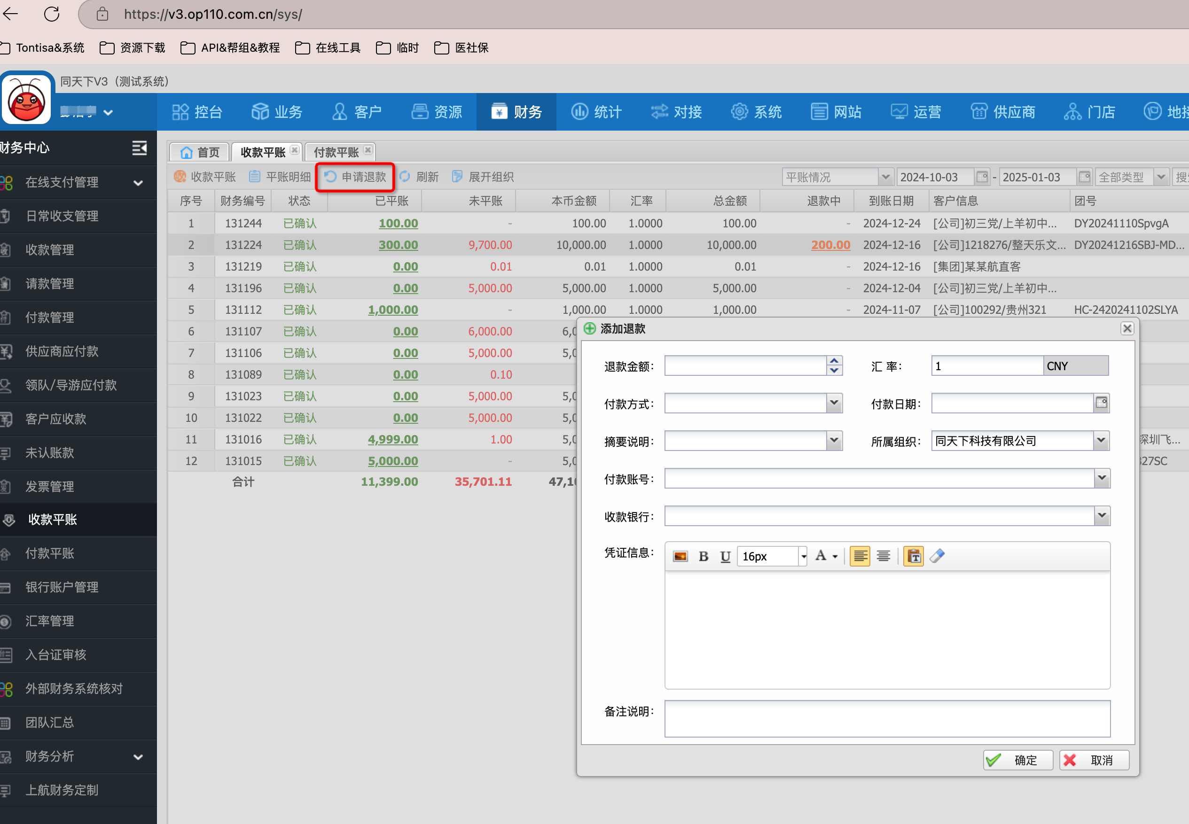This screenshot has height=824, width=1189.
Task: Open 收款管理 in sidebar
Action: click(x=78, y=250)
